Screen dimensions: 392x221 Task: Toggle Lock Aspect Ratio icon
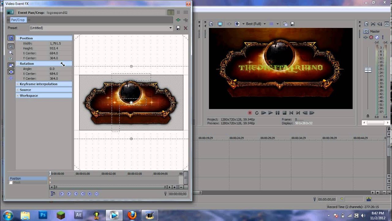pyautogui.click(x=11, y=65)
